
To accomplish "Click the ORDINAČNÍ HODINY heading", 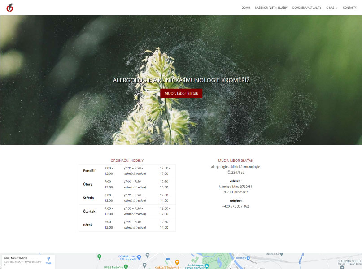I will point(127,161).
